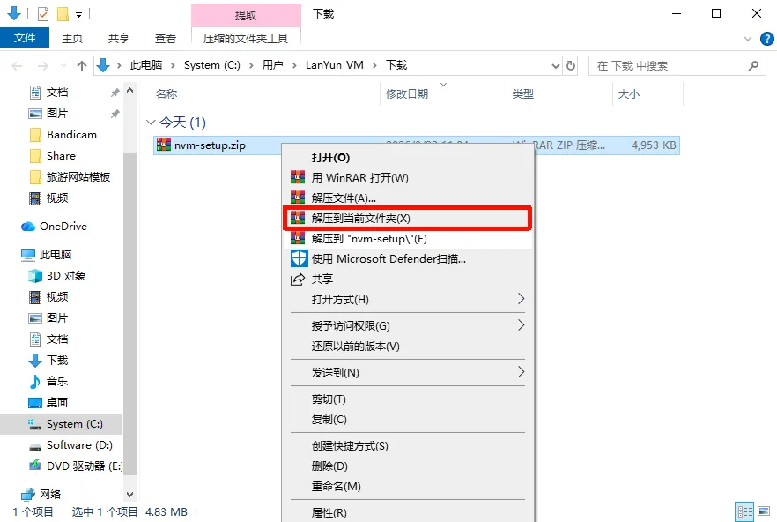Click the refresh button beside address bar
Viewport: 777px width, 522px height.
click(x=571, y=65)
